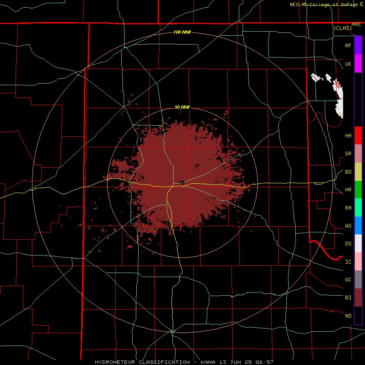Screen dimensions: 365x365
Task: Click the 'IC' legend label
Action: [x=348, y=262]
